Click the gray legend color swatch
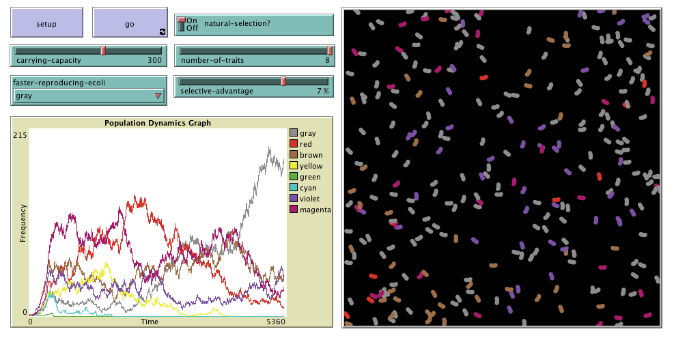The image size is (674, 340). pos(294,133)
